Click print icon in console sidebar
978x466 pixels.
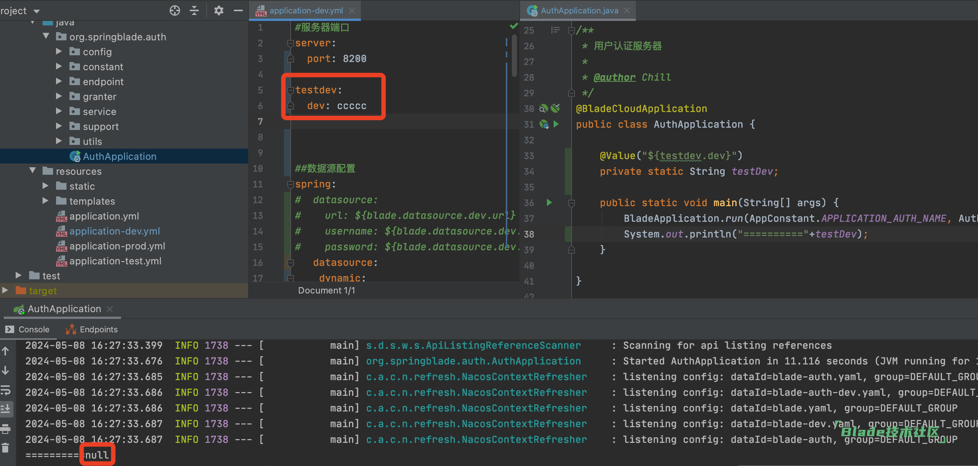[x=6, y=429]
